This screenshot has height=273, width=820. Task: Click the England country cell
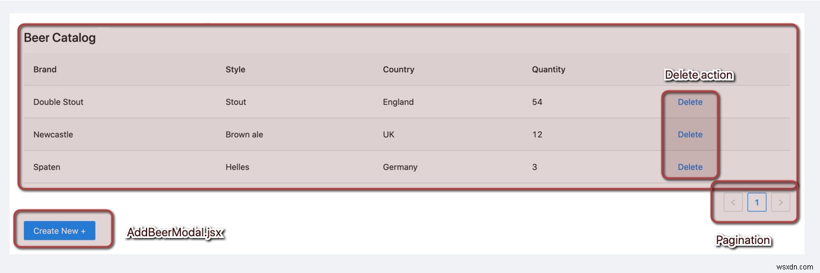pyautogui.click(x=398, y=102)
